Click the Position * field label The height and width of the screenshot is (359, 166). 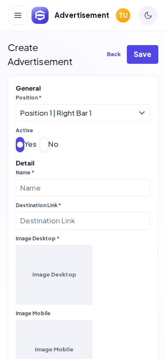(29, 97)
